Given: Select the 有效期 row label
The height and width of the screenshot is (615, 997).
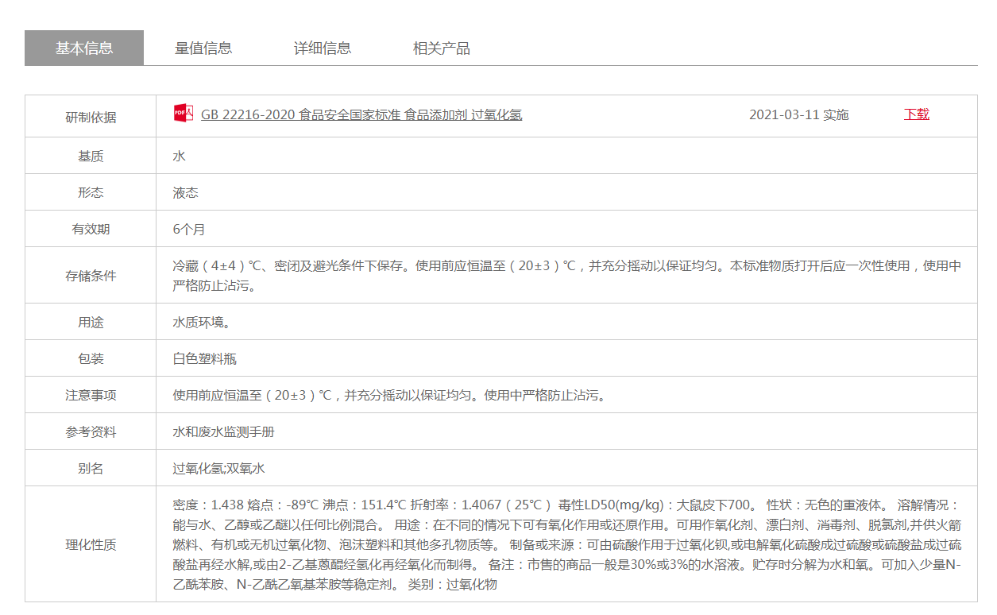Looking at the screenshot, I should coord(91,230).
